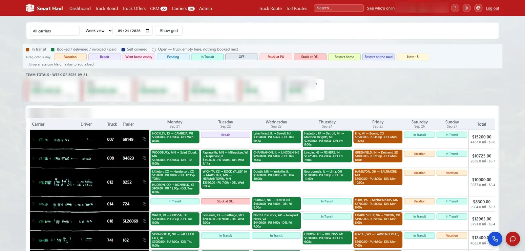Click the Stuck at DEL cell for truck 014

pyautogui.click(x=225, y=201)
